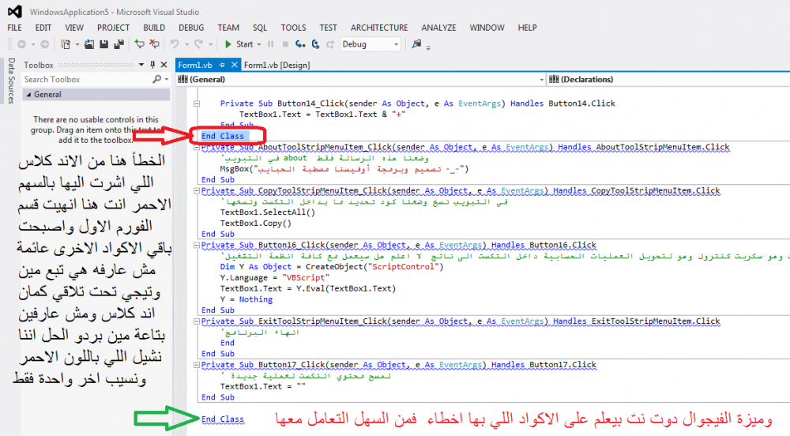This screenshot has height=436, width=790.
Task: Open the TEAM menu
Action: (x=228, y=28)
